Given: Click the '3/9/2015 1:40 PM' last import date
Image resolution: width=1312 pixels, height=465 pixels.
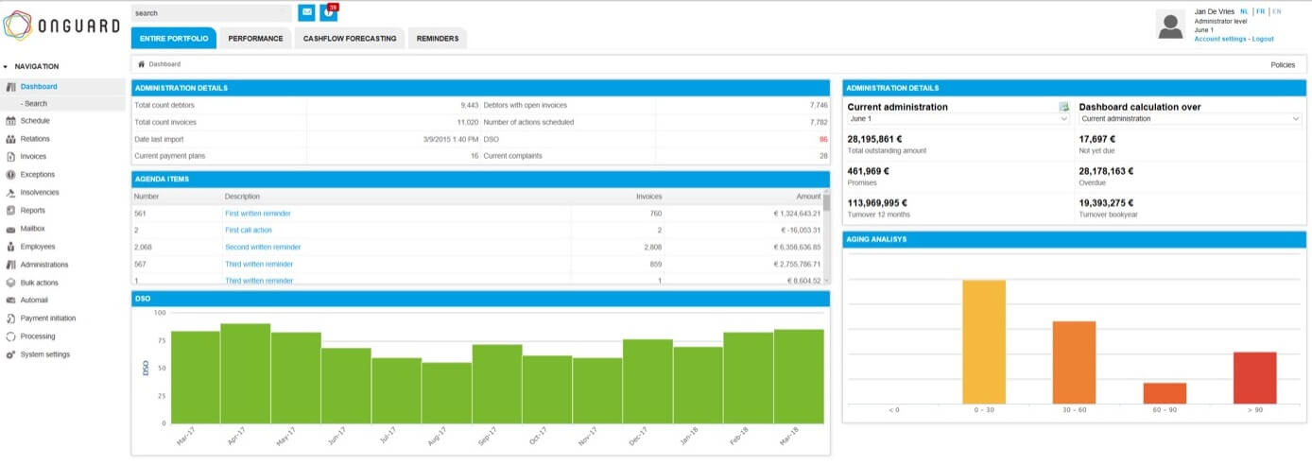Looking at the screenshot, I should 453,139.
